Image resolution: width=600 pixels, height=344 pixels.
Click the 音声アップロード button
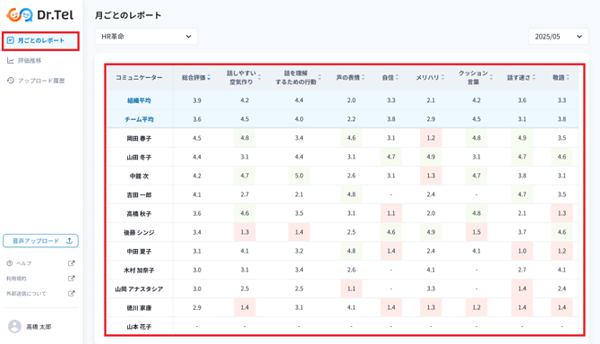(40, 241)
